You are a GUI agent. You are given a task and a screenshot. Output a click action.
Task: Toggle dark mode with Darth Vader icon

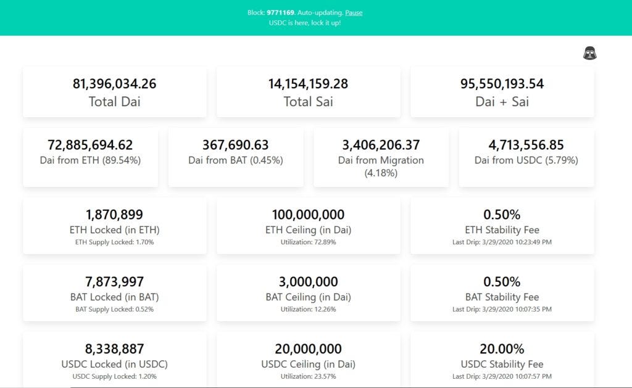[x=589, y=53]
